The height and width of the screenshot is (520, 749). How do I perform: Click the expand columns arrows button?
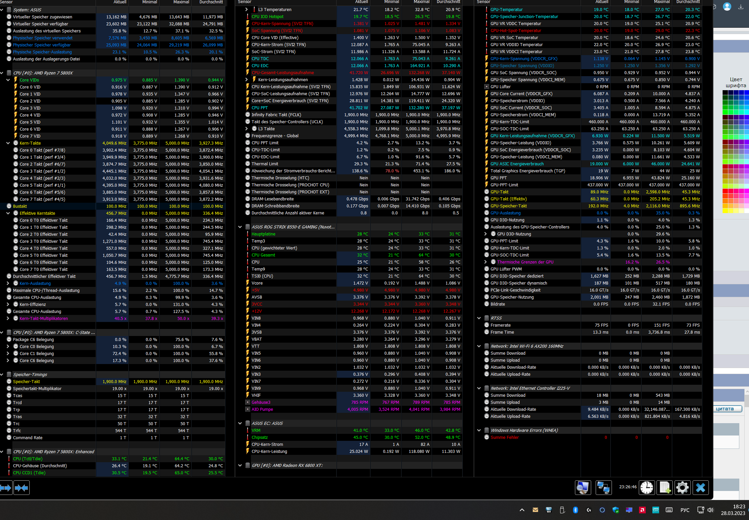[x=6, y=488]
